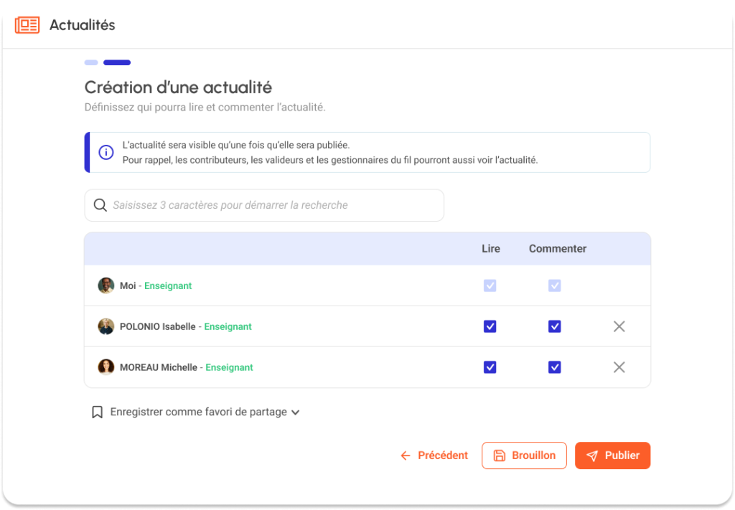Screen dimensions: 735x510
Task: Click MOREAU Michelle's avatar picture
Action: [106, 367]
